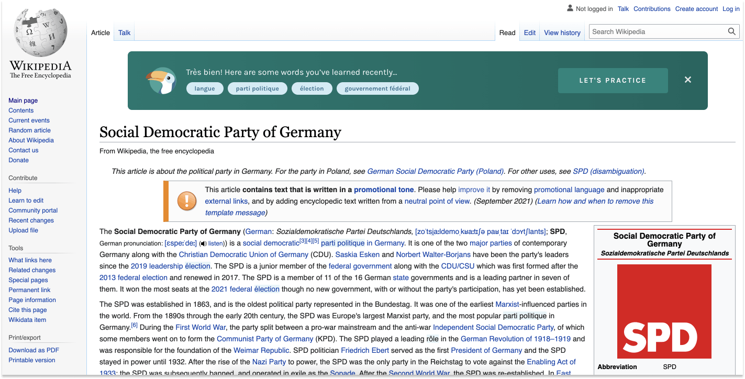Dismiss the language practice banner

[688, 80]
